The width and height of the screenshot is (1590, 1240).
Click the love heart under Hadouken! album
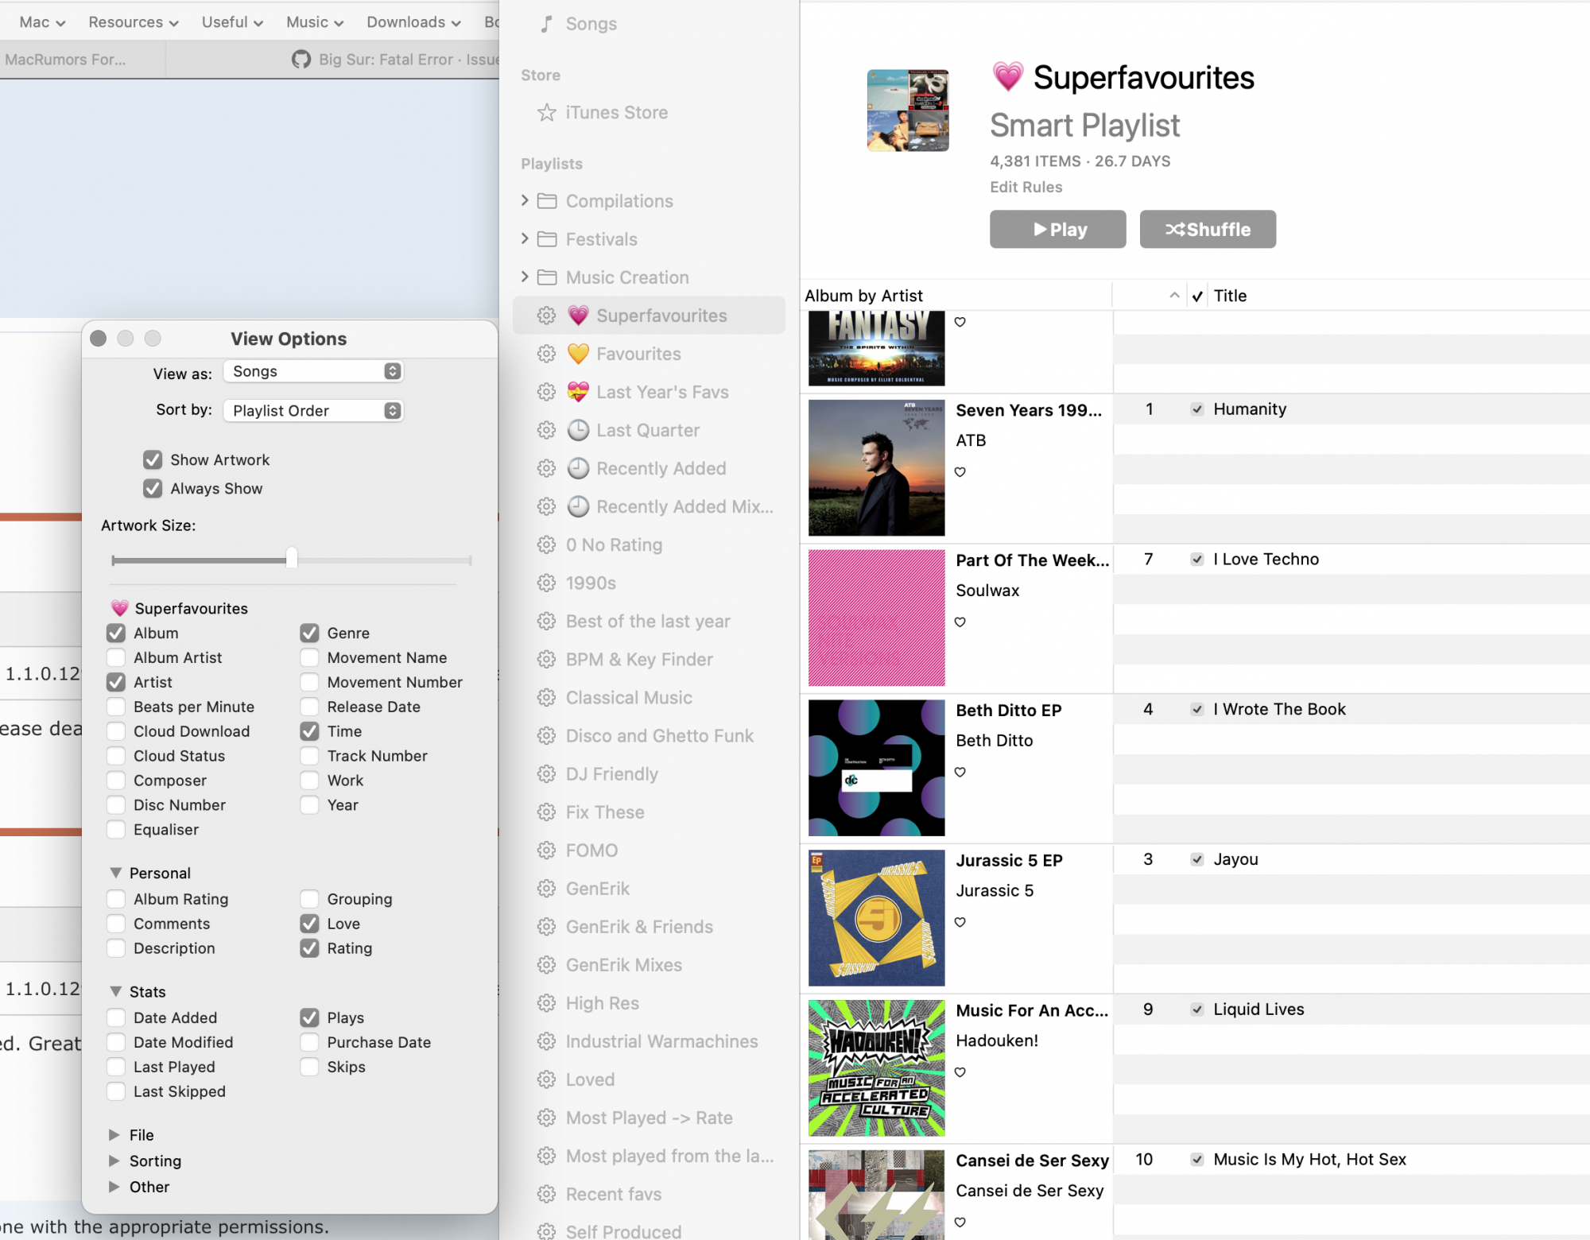click(x=960, y=1073)
